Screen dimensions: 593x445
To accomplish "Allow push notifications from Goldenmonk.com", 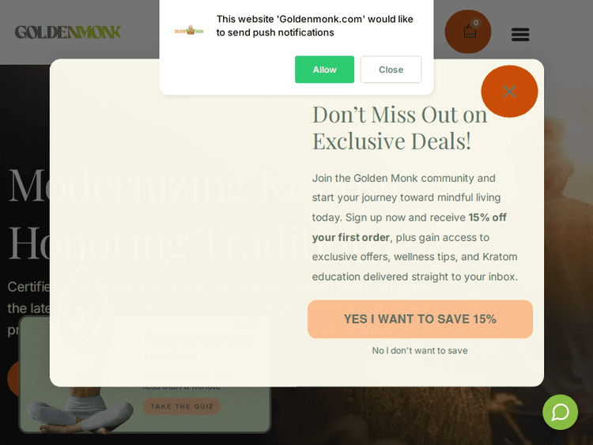I will 324,70.
